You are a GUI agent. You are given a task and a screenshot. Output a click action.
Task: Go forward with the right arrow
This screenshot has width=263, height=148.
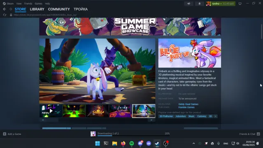(10, 9)
